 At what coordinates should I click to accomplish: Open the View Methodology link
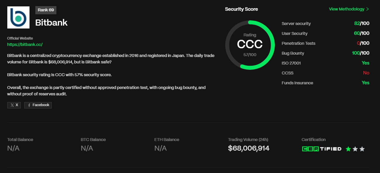tap(346, 9)
